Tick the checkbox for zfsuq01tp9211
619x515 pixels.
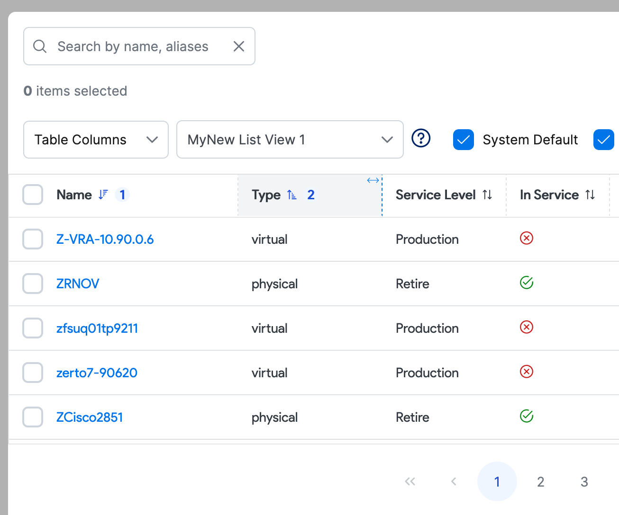tap(33, 328)
